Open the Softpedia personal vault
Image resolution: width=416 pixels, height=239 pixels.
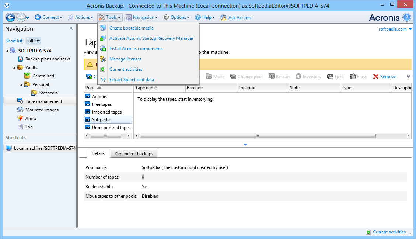point(48,93)
